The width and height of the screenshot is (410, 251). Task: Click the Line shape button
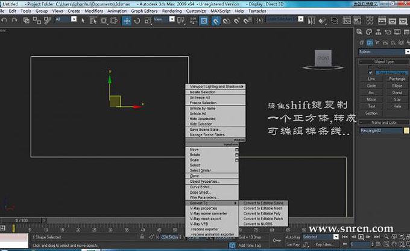click(x=371, y=79)
